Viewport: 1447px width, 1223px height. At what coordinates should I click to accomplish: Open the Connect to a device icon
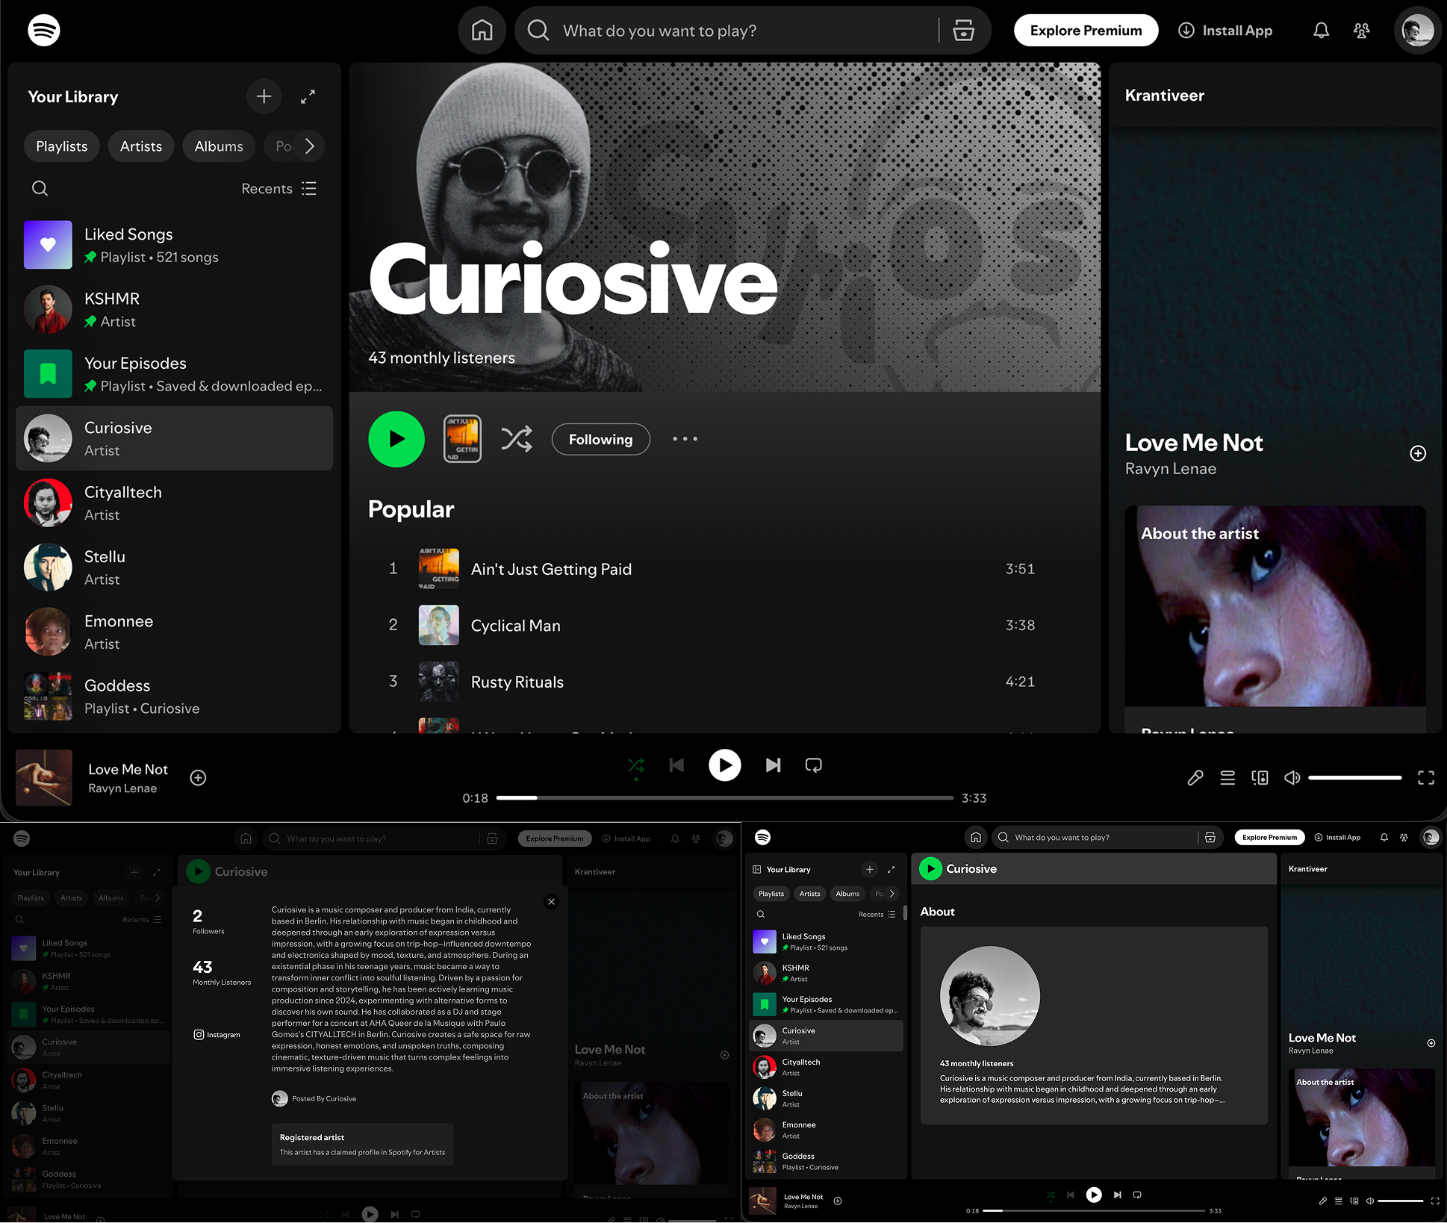tap(1260, 778)
